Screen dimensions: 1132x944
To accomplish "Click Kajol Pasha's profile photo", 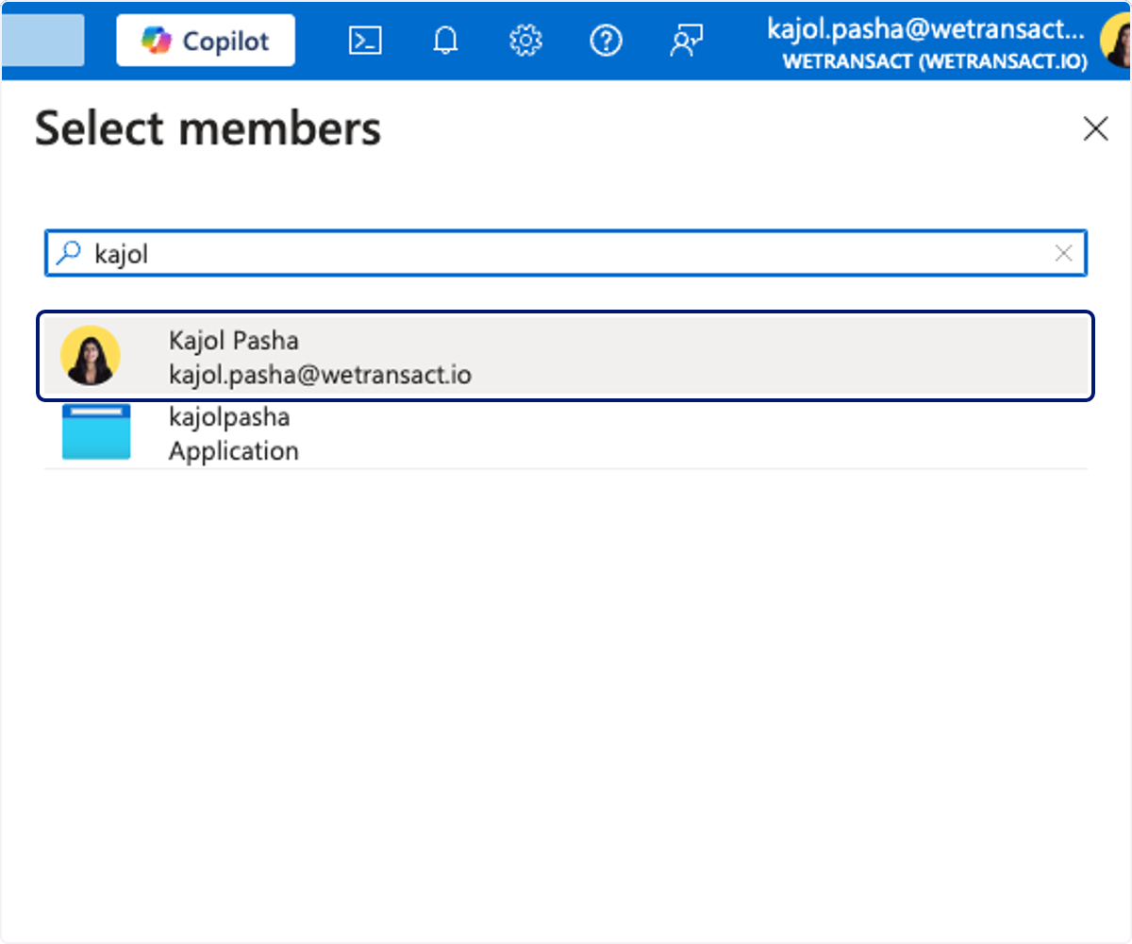I will click(x=91, y=356).
